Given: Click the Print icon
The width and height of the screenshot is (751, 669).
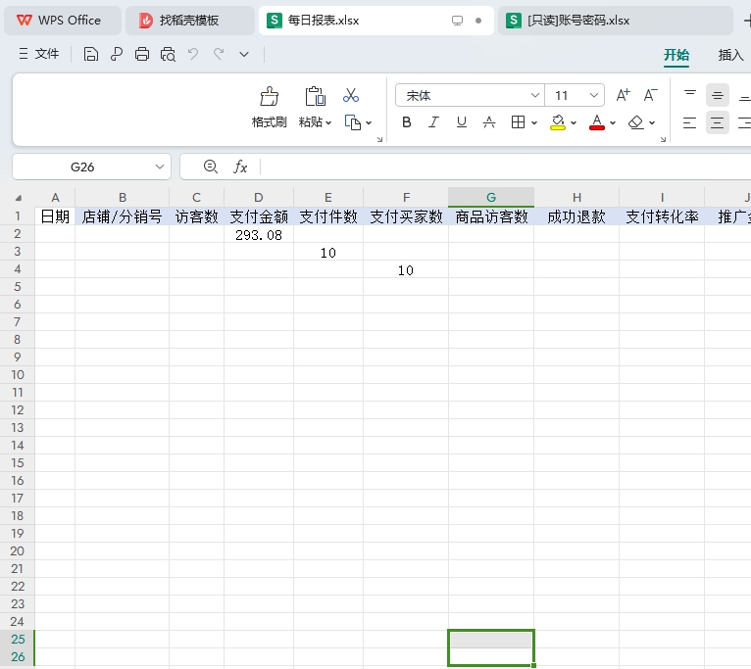Looking at the screenshot, I should pos(142,54).
